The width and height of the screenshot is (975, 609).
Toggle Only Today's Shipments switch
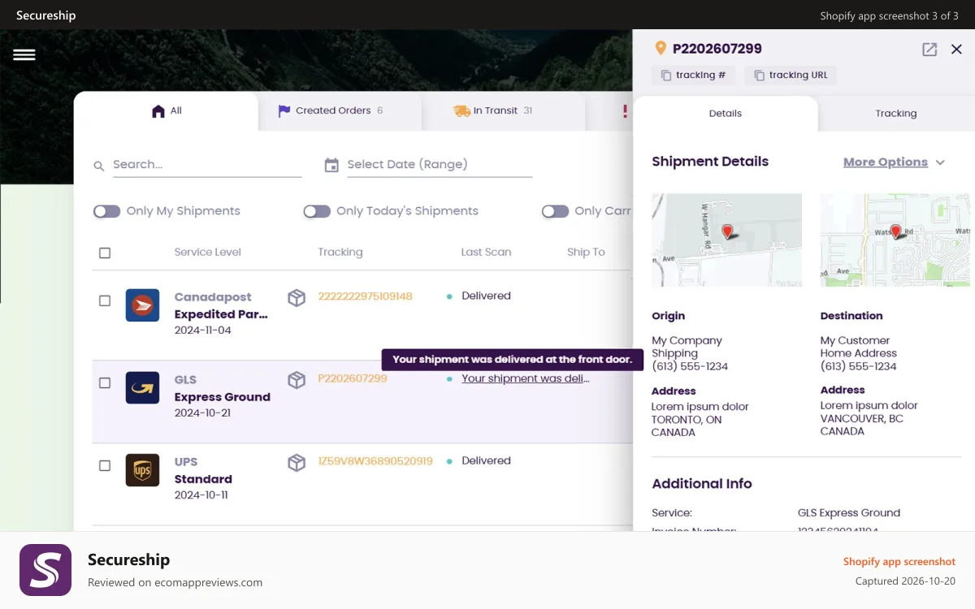[x=317, y=211]
